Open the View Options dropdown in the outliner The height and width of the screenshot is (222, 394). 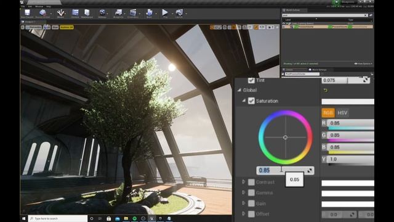click(363, 64)
